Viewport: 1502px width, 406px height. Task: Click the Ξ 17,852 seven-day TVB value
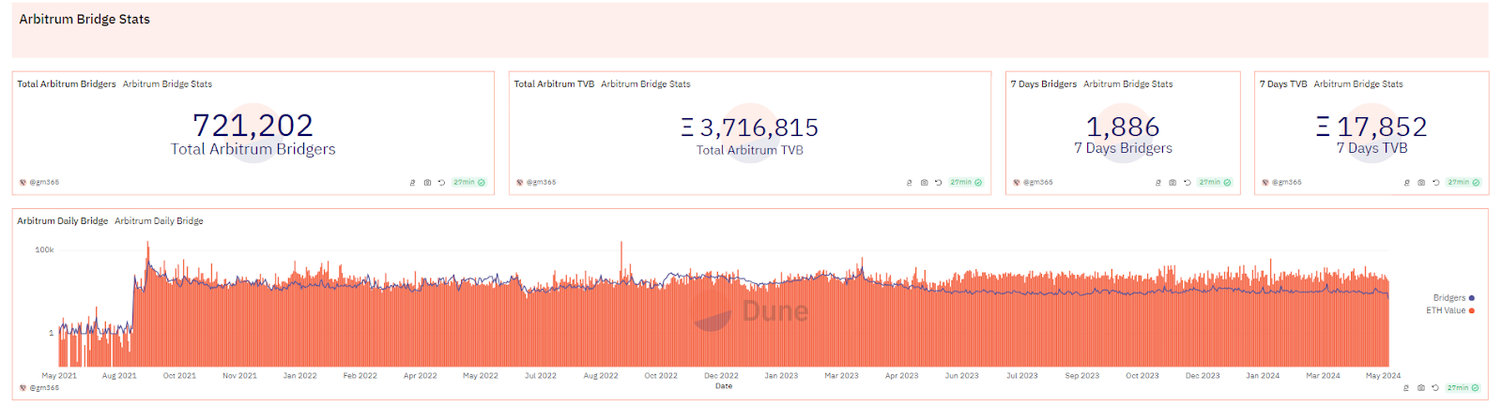1372,127
